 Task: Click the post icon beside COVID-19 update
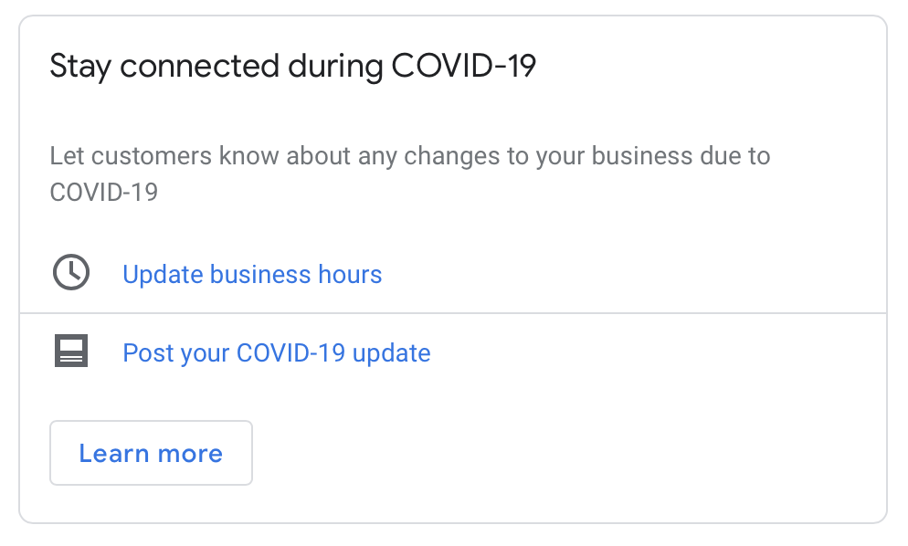(x=71, y=351)
